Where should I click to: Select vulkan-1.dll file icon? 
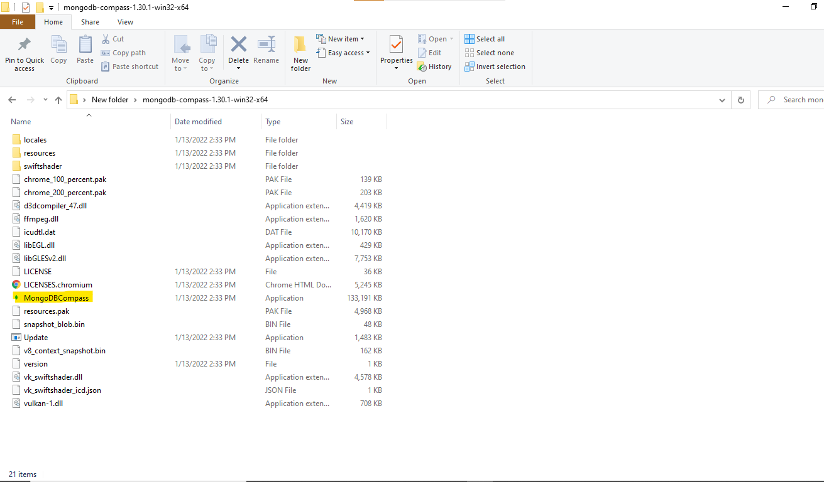click(16, 404)
